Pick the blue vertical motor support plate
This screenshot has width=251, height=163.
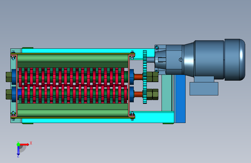tap(180, 99)
